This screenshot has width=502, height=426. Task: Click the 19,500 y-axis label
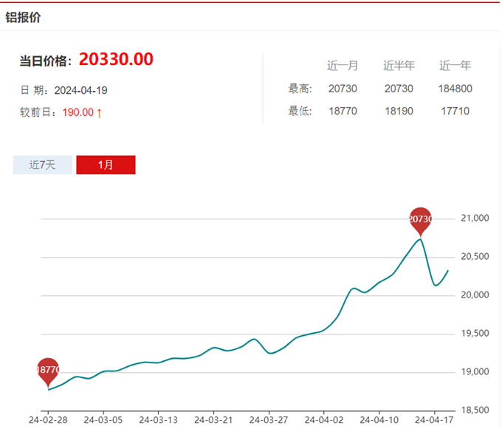pyautogui.click(x=475, y=334)
